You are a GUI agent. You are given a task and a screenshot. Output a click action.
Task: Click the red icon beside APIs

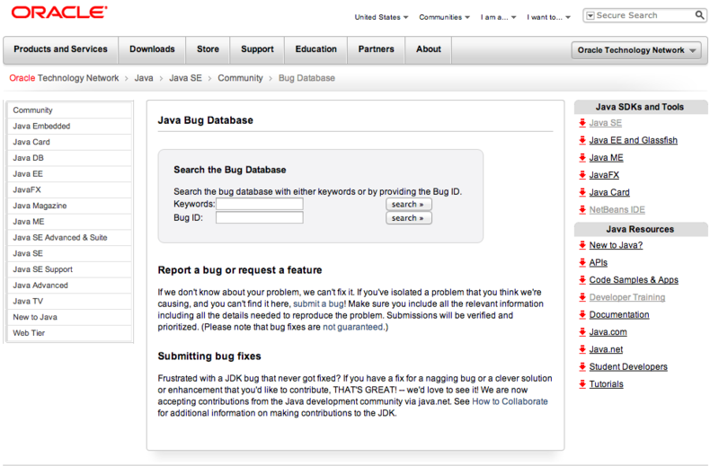tap(582, 262)
